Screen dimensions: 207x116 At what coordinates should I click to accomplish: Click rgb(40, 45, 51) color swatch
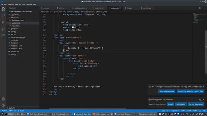pos(86,15)
